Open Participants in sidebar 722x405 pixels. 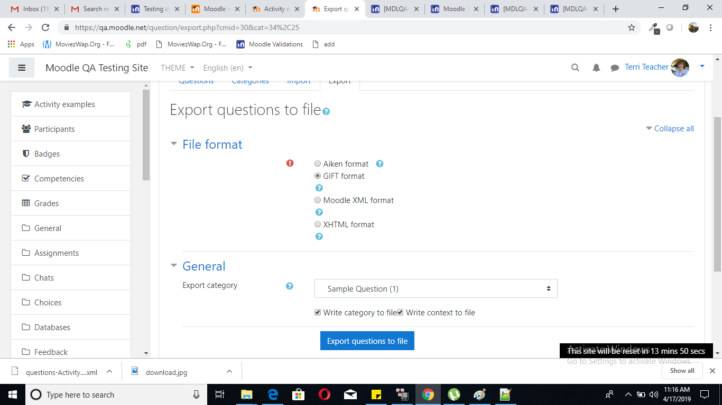coord(71,129)
